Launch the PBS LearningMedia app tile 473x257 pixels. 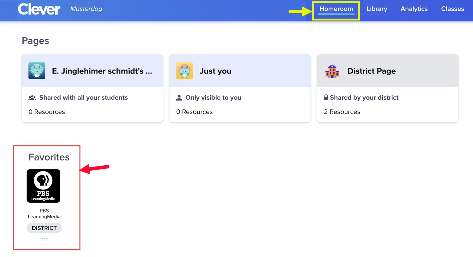44,186
